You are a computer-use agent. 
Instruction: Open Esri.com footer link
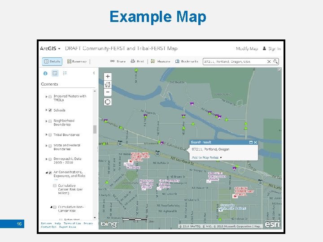pos(46,224)
